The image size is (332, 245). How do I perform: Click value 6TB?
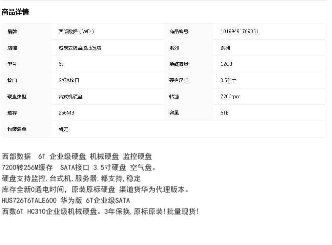224,113
